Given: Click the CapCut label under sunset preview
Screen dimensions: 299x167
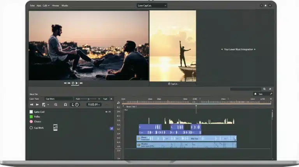Looking at the screenshot, I should pyautogui.click(x=173, y=84).
